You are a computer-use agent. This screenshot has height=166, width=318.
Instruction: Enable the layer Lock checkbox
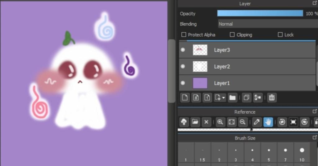(280, 35)
